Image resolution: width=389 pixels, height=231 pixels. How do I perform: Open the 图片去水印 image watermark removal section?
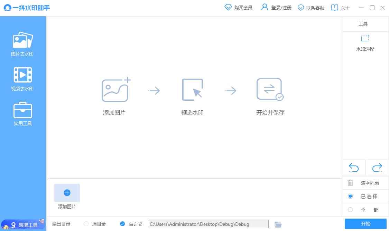click(22, 44)
